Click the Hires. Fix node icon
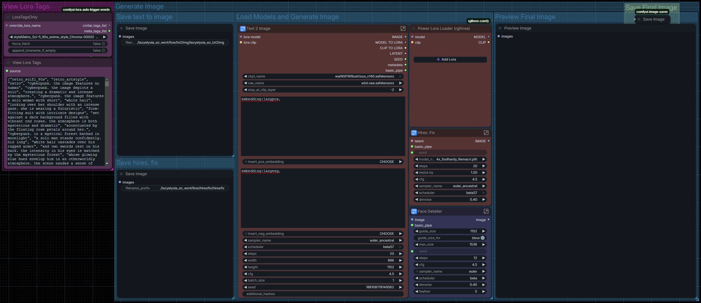Viewport: 701px width, 303px height. (x=414, y=133)
